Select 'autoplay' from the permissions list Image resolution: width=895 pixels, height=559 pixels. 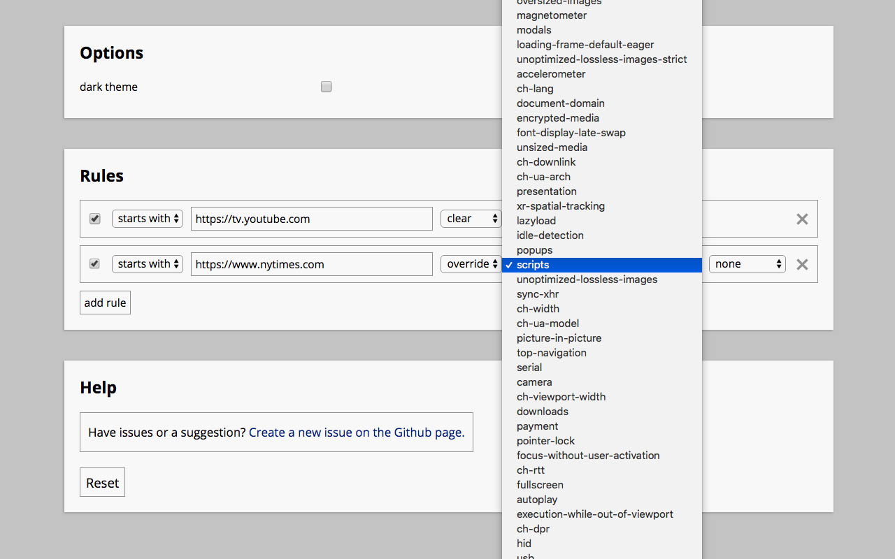pyautogui.click(x=537, y=499)
